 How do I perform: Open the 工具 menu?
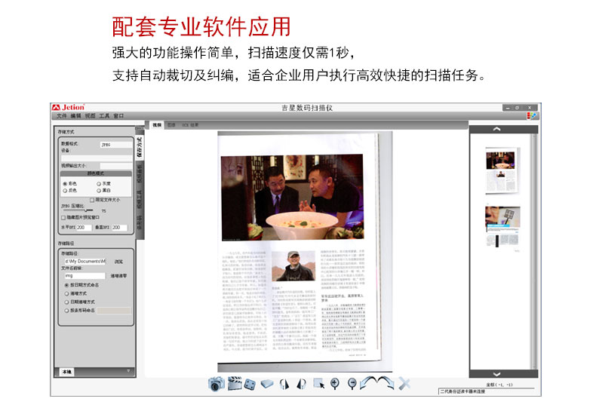[105, 116]
